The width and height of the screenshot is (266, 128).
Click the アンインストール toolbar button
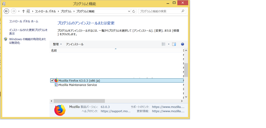(75, 44)
